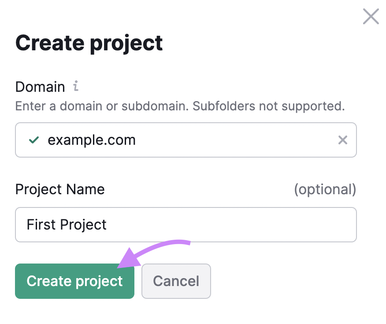The width and height of the screenshot is (386, 324).
Task: Dismiss the dialog with the top-right X
Action: click(371, 17)
